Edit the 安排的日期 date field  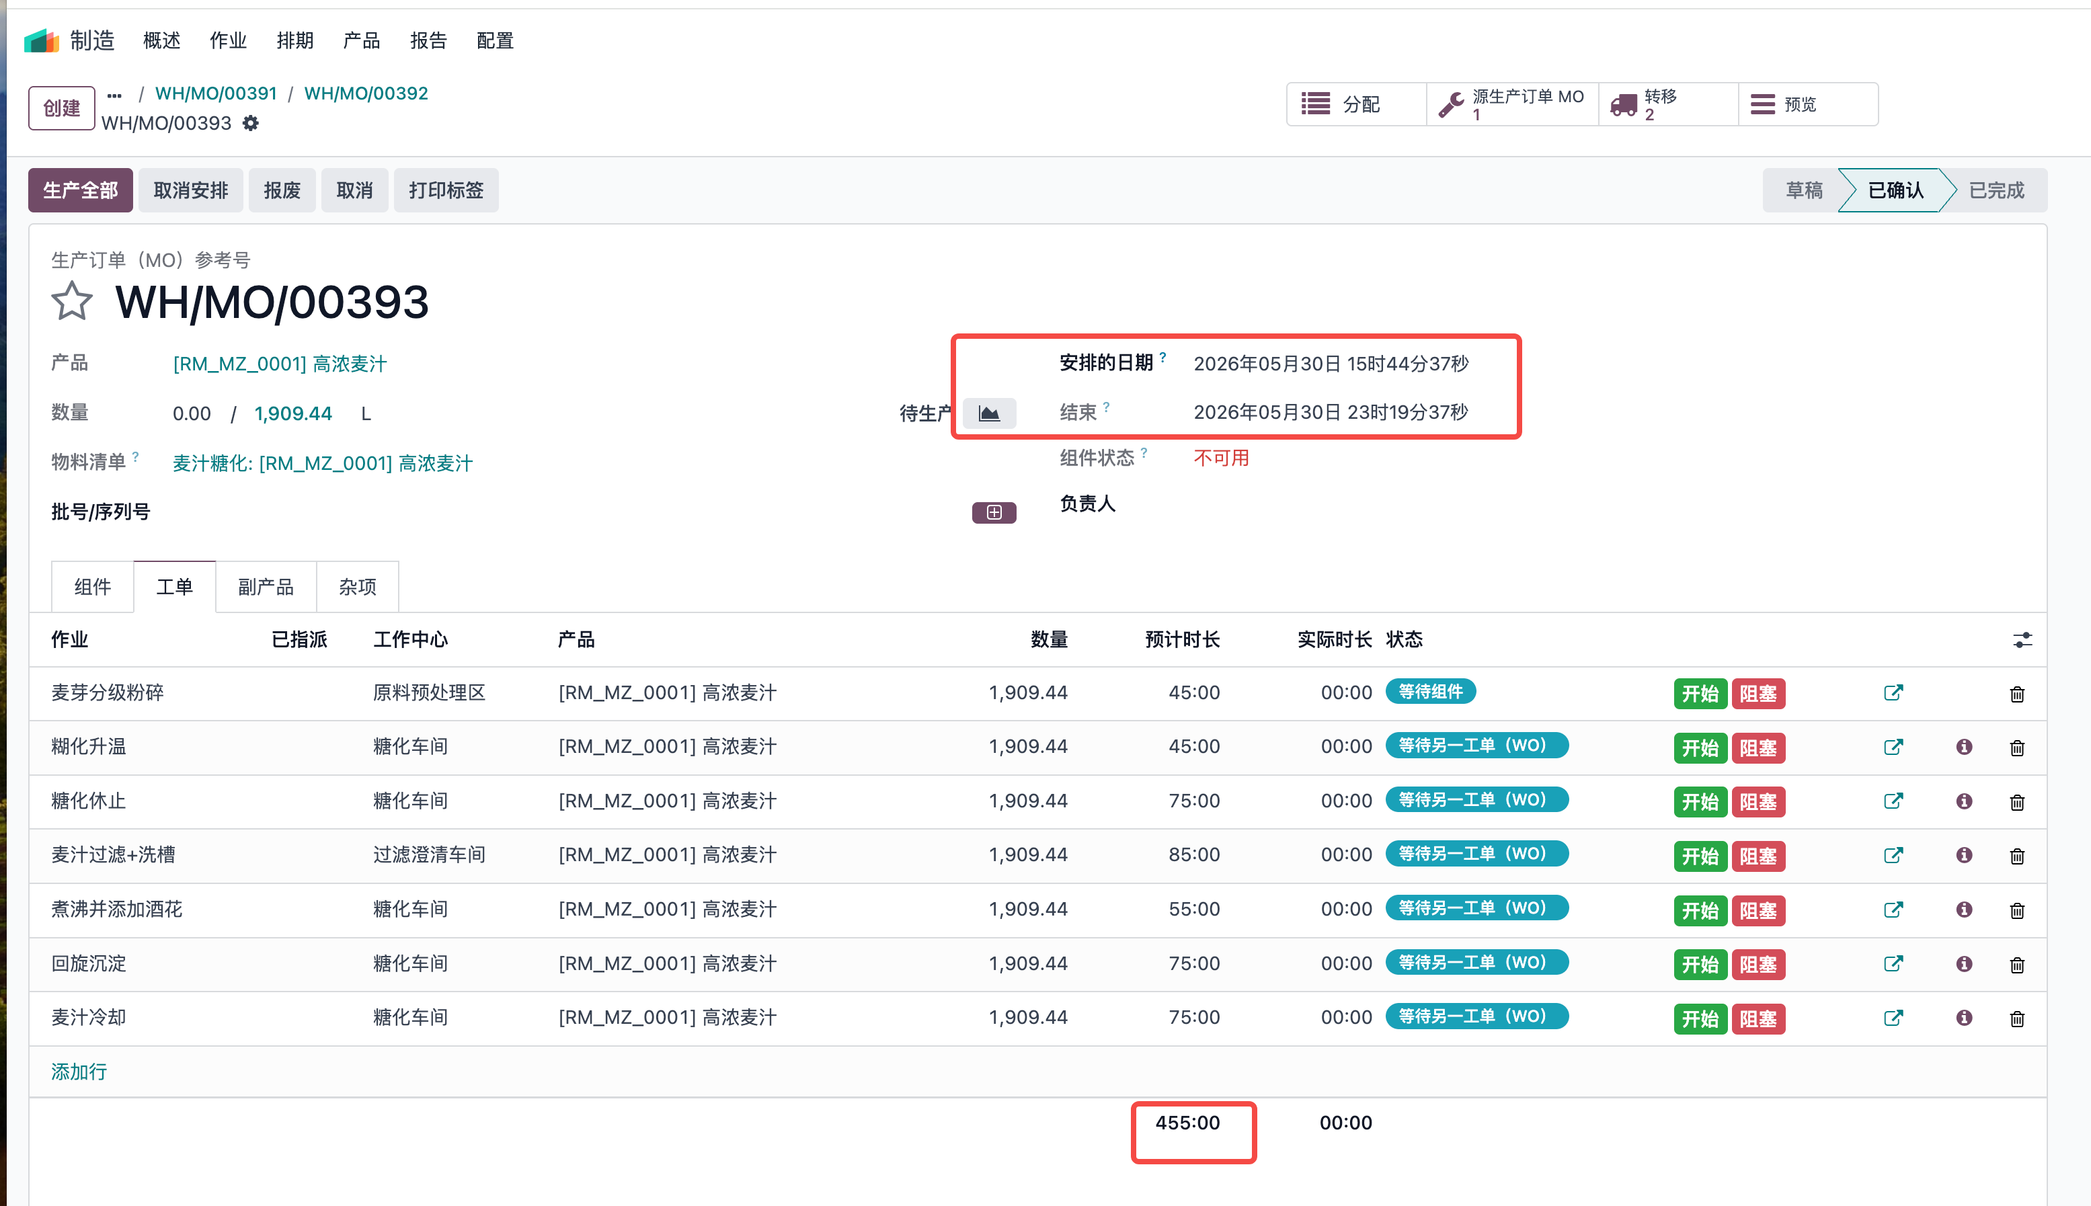1331,364
